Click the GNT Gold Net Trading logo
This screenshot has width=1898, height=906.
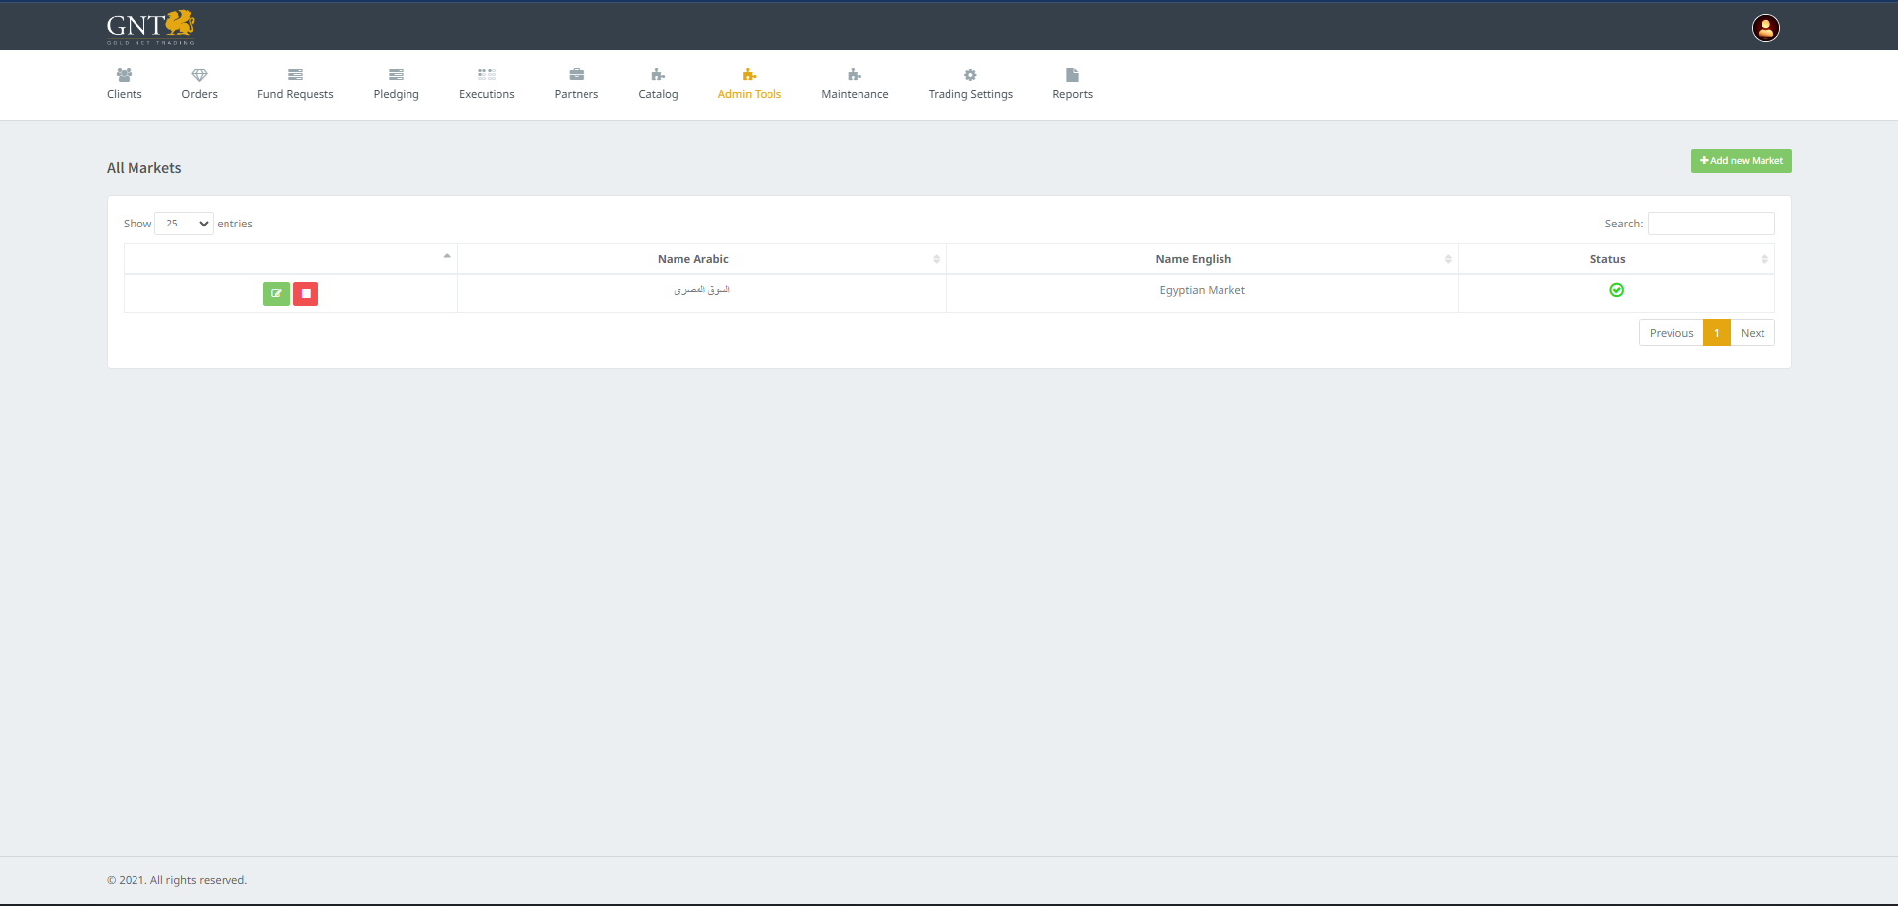[x=150, y=27]
